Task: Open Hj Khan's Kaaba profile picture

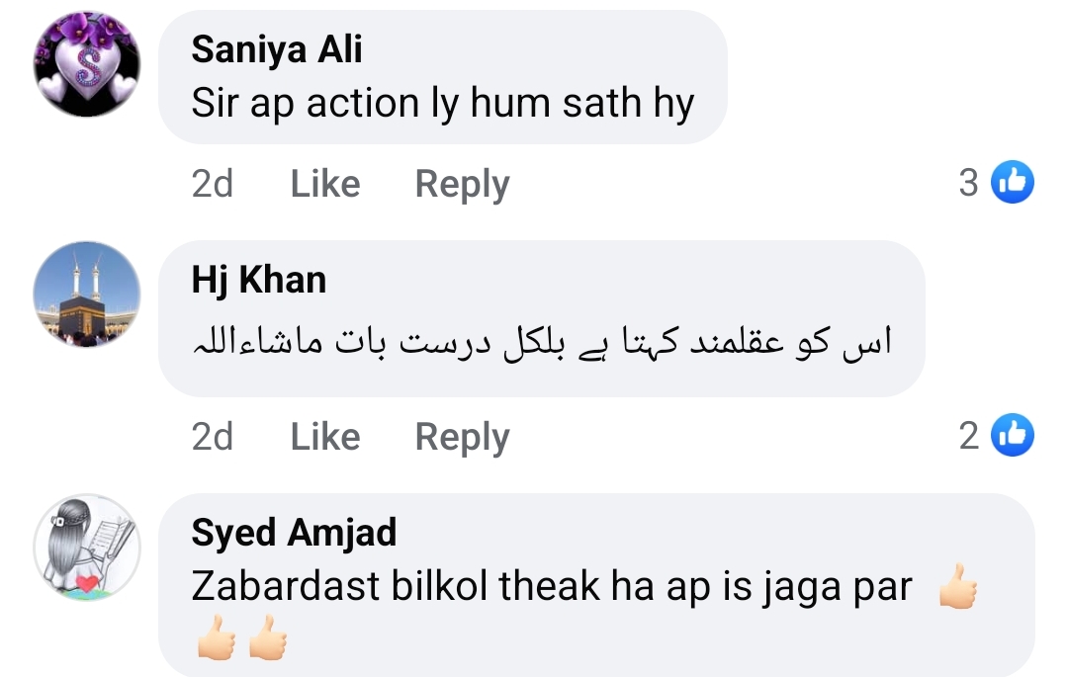Action: click(x=87, y=295)
